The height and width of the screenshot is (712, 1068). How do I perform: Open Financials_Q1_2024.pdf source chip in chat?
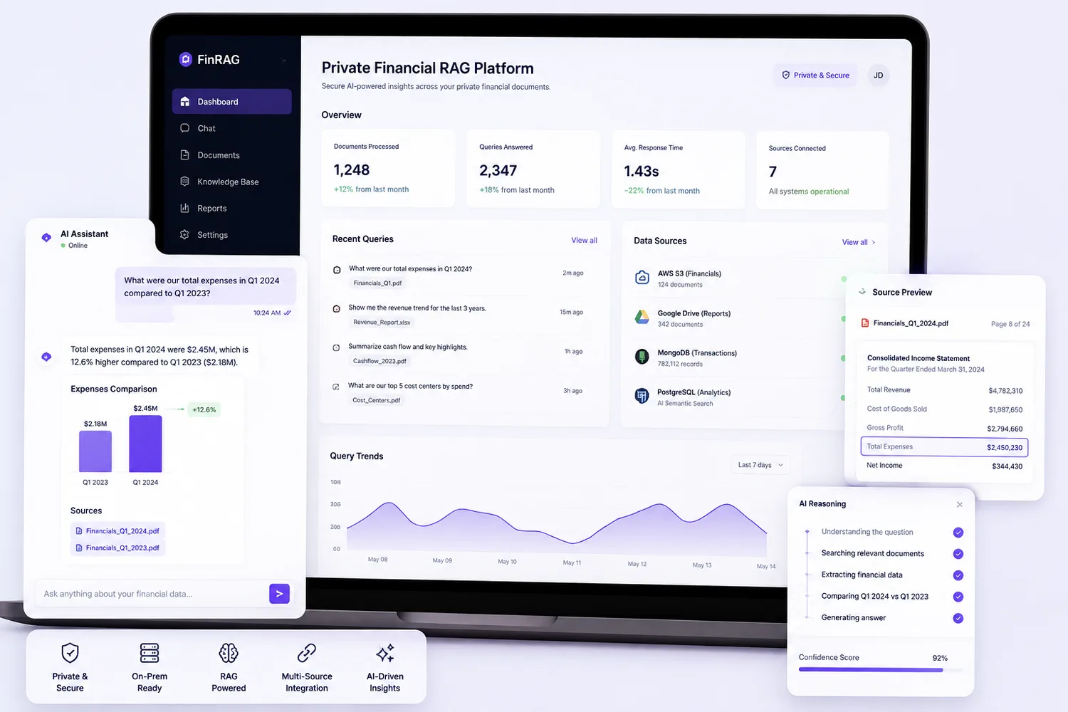tap(118, 531)
